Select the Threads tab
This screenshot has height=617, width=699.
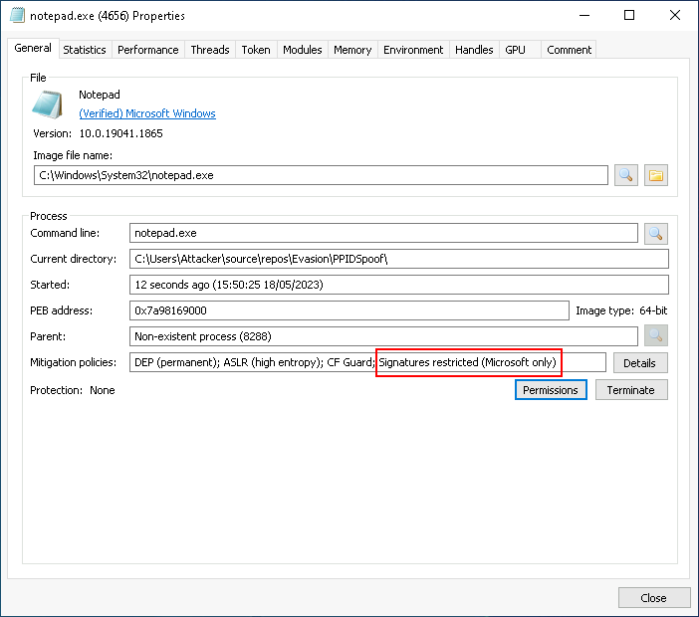(210, 50)
